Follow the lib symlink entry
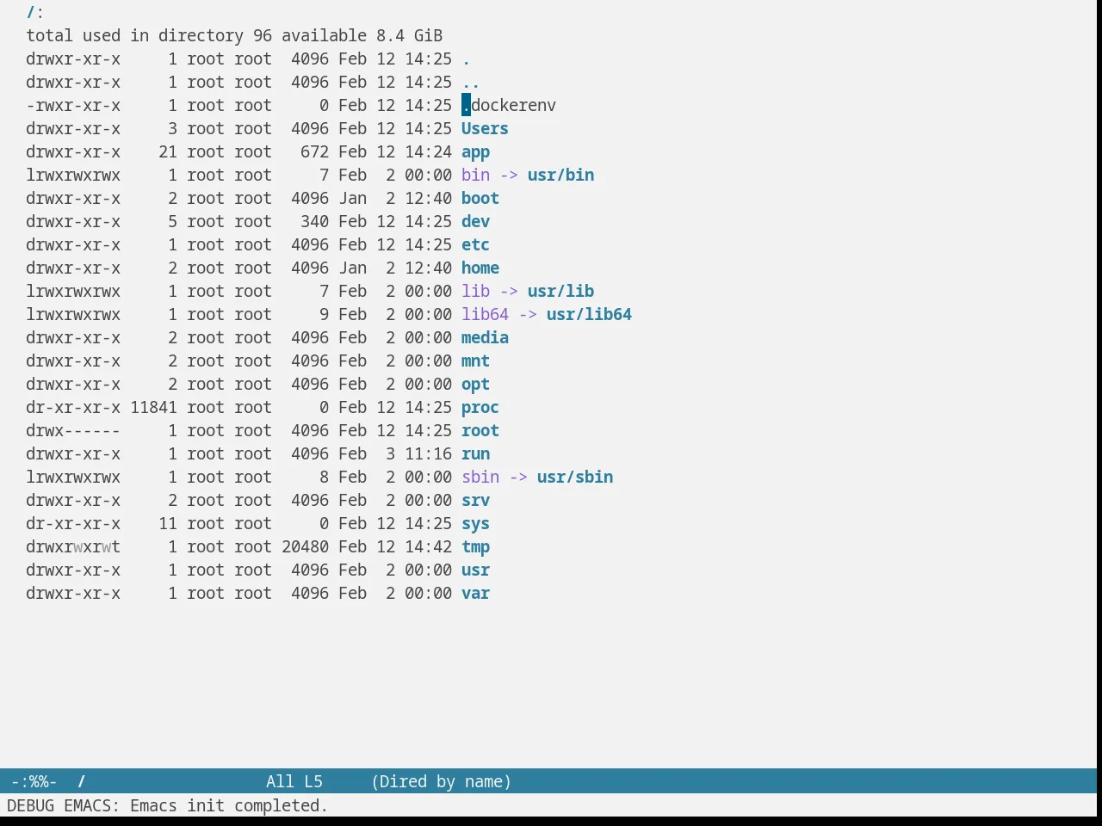Image resolution: width=1102 pixels, height=826 pixels. [x=475, y=291]
